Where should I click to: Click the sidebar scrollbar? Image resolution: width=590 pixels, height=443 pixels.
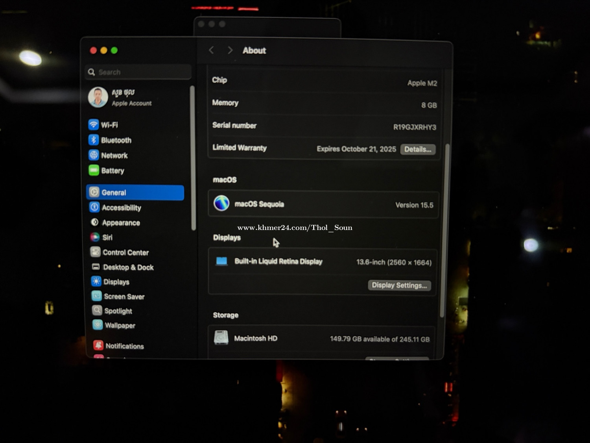193,158
